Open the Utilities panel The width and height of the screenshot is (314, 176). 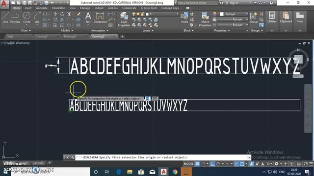tap(272, 18)
